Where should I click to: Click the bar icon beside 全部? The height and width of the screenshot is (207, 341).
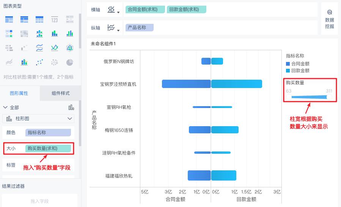pyautogui.click(x=71, y=107)
